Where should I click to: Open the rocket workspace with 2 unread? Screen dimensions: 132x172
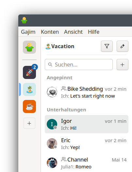(29, 72)
